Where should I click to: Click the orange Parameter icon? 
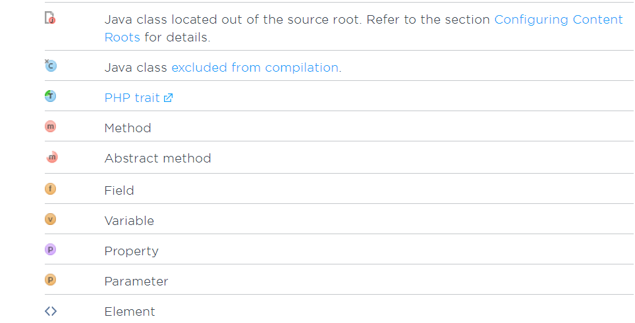(50, 280)
